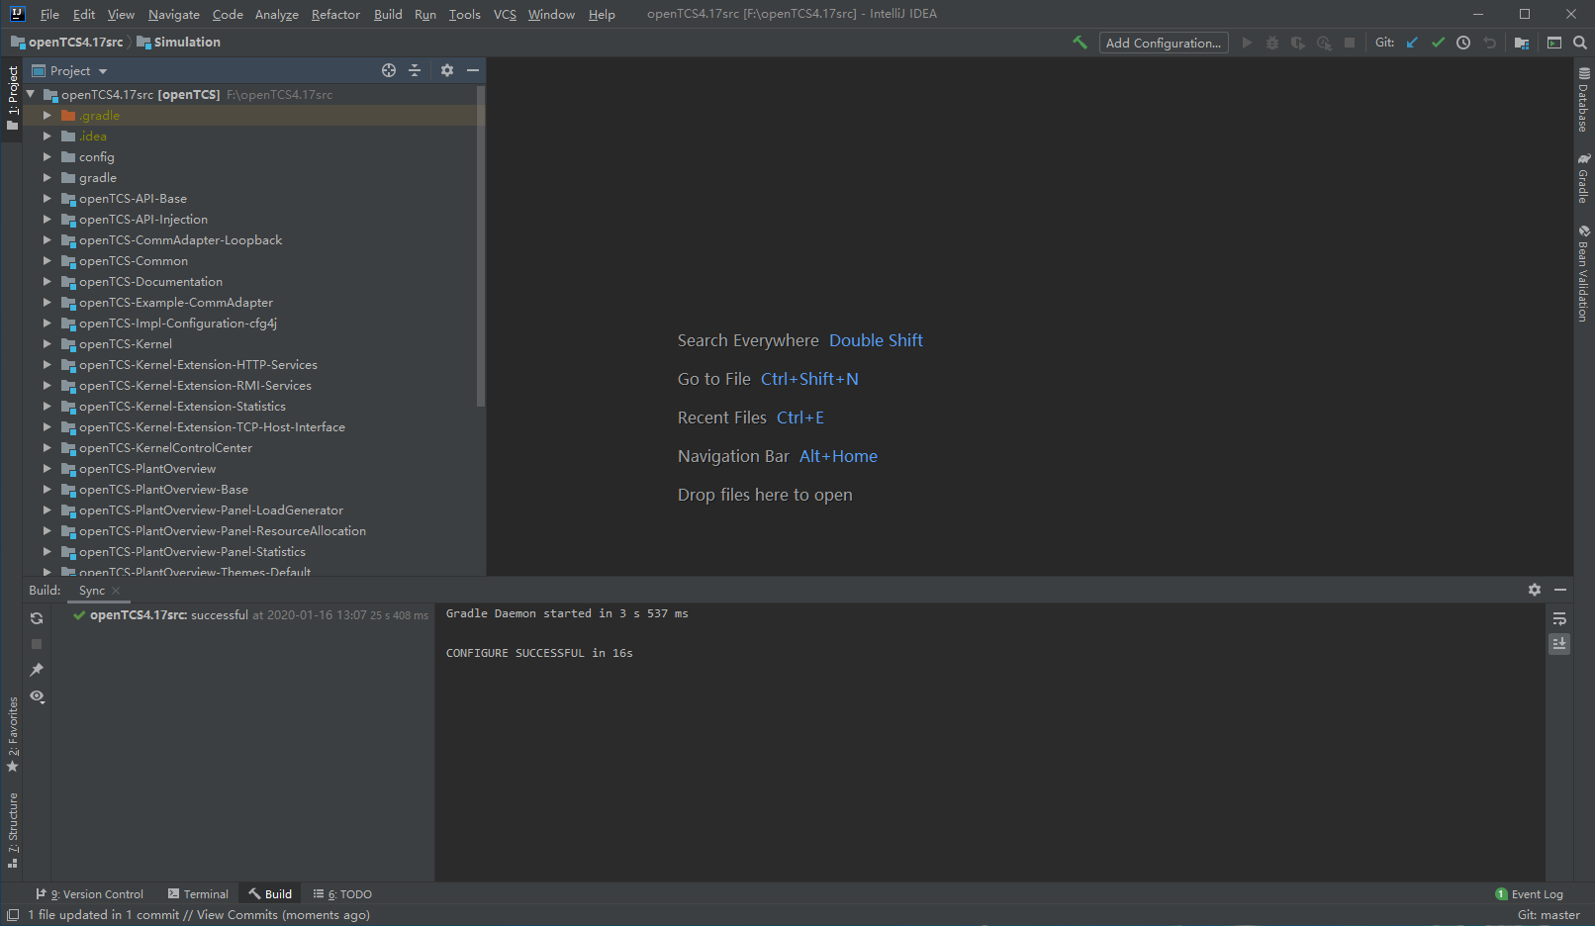Viewport: 1595px width, 926px height.
Task: Open the Refactor menu
Action: pos(335,14)
